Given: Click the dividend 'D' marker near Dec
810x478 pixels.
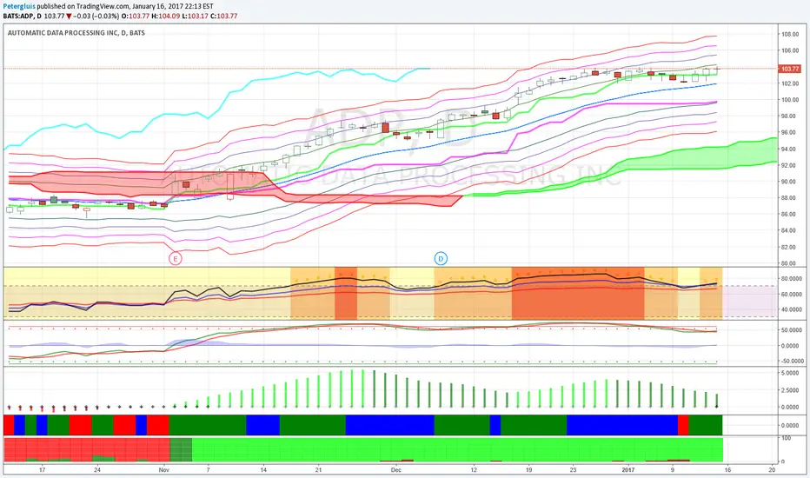Looking at the screenshot, I should (x=441, y=258).
